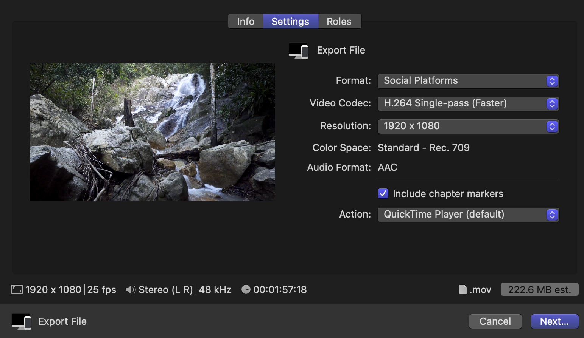Viewport: 584px width, 338px height.
Task: Click the frame size icon beside 1920 x 1080
Action: 17,290
